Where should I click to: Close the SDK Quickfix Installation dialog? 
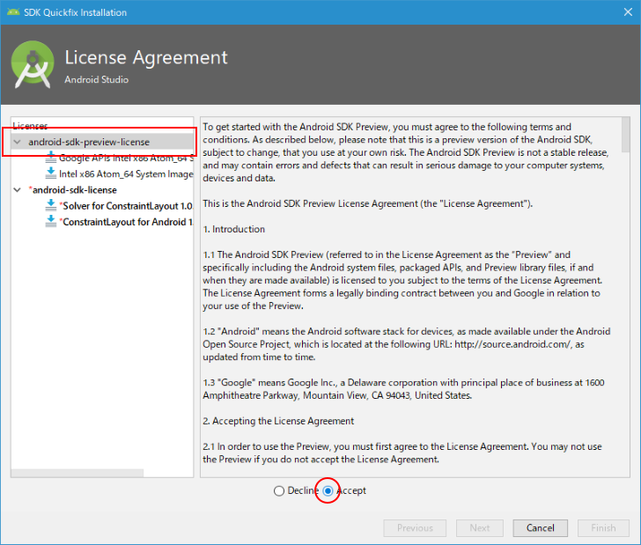[628, 12]
